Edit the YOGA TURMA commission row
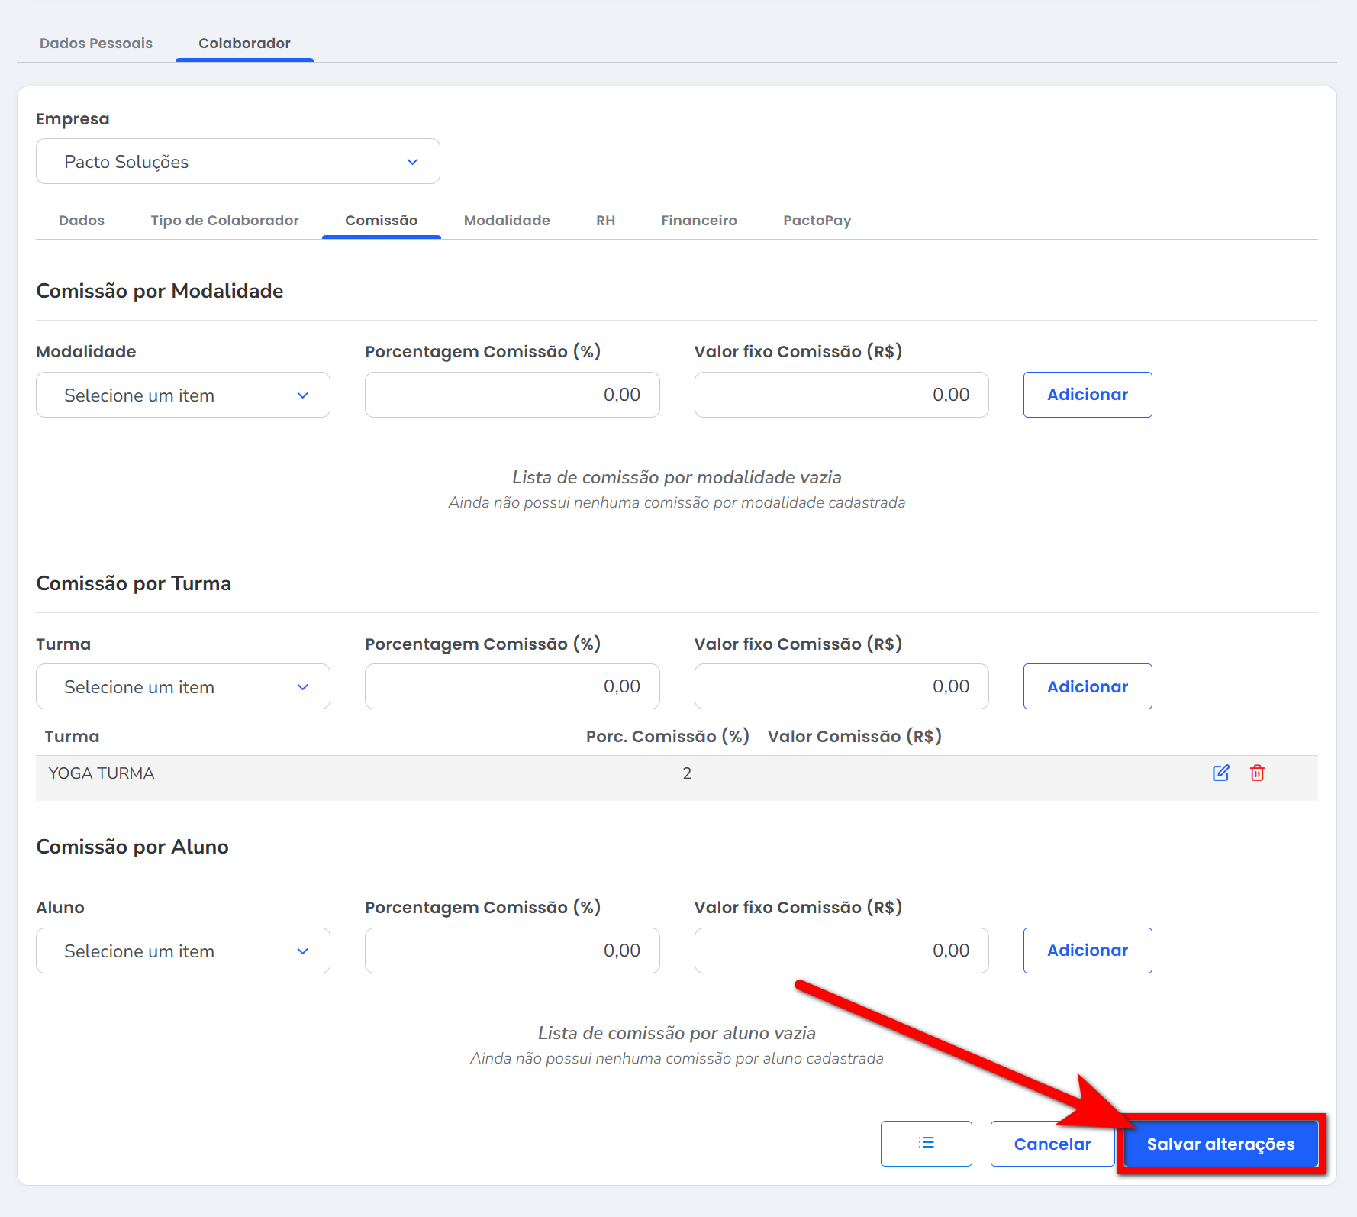The image size is (1357, 1217). 1220,773
